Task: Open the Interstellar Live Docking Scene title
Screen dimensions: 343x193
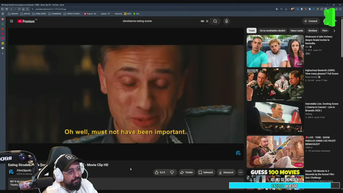Action: 322,107
